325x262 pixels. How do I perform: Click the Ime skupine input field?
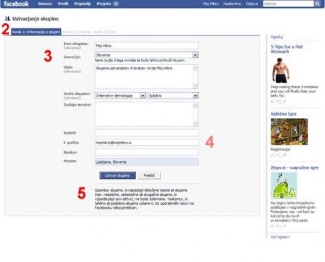(146, 45)
